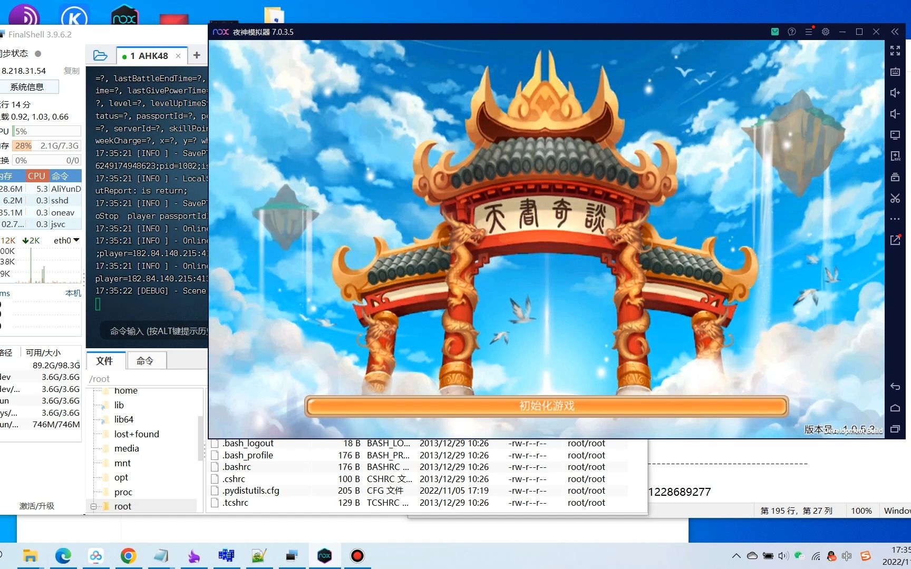
Task: Open the Nox app store bag icon
Action: pyautogui.click(x=774, y=32)
